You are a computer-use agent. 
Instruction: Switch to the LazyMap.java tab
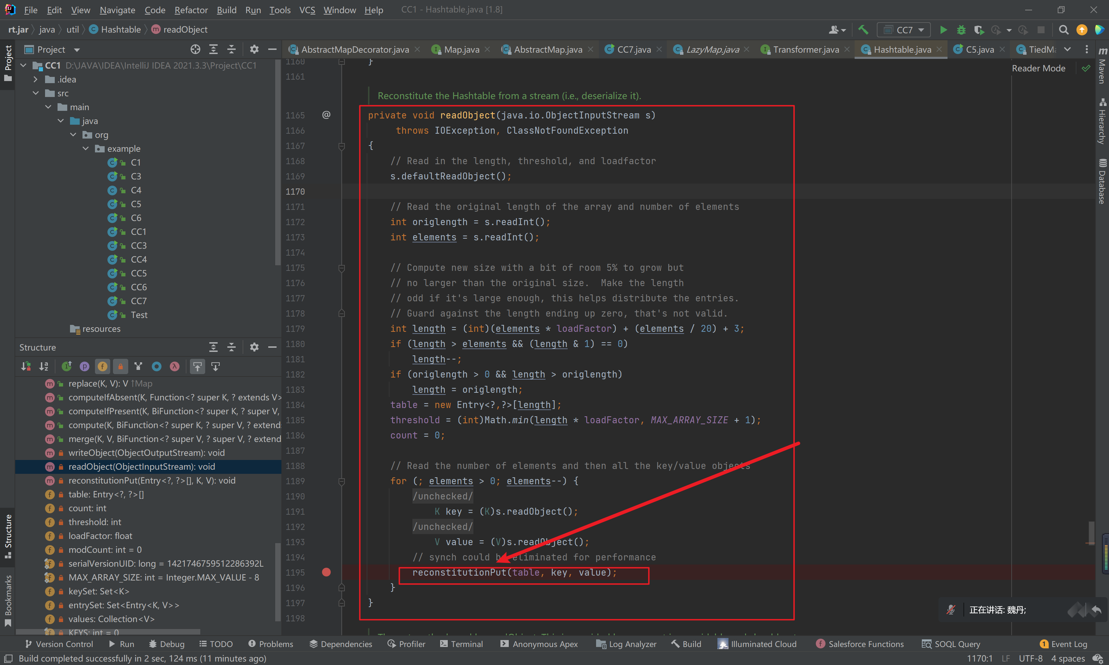[712, 49]
